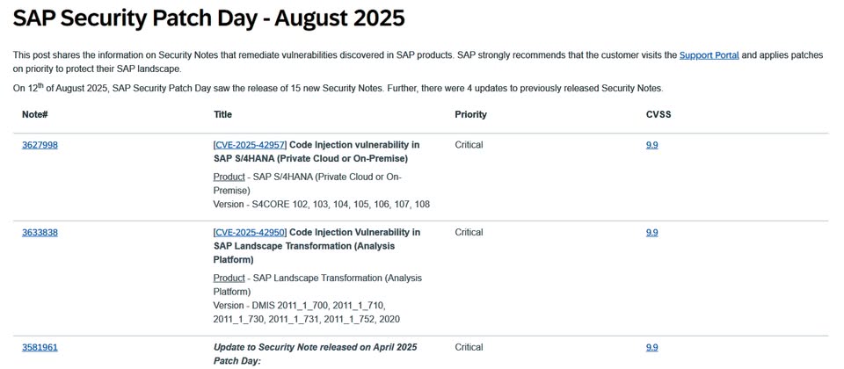Open security note 3581961
The image size is (844, 369).
click(40, 347)
